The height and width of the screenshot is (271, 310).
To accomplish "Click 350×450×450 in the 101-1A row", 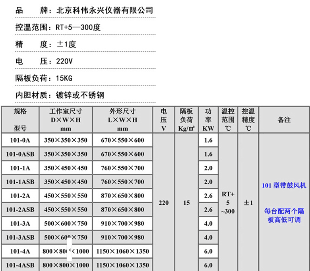I will 66,168.
